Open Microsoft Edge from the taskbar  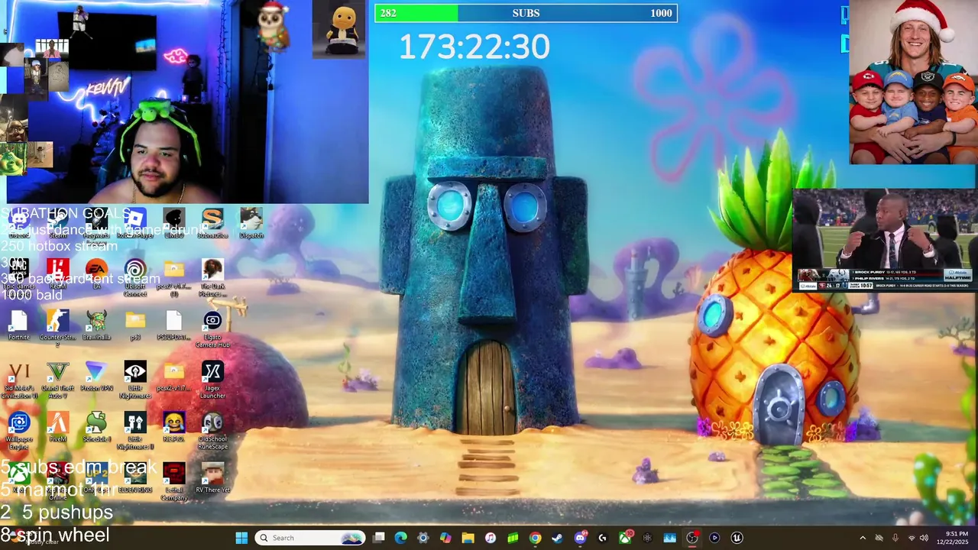pyautogui.click(x=401, y=538)
